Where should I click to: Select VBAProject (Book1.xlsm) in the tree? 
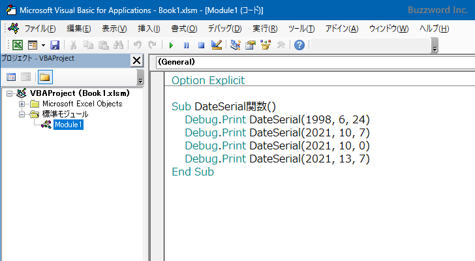pyautogui.click(x=80, y=93)
